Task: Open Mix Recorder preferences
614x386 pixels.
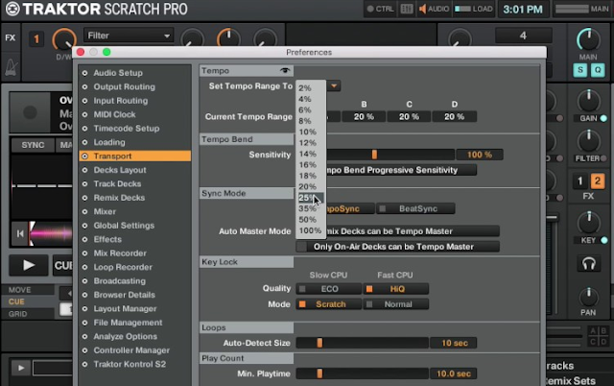Action: point(134,253)
